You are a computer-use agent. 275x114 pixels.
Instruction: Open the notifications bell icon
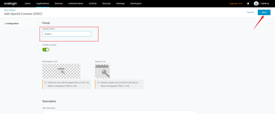tap(248, 3)
